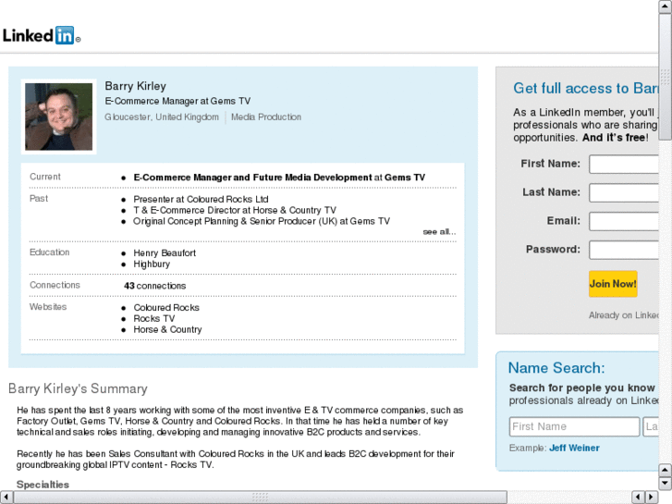Image resolution: width=672 pixels, height=504 pixels.
Task: Click the Join Now! button
Action: tap(613, 284)
